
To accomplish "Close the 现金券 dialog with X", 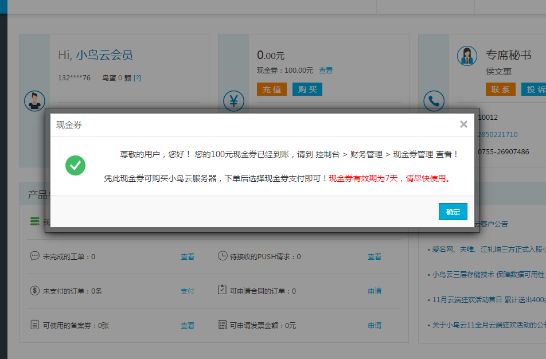I will click(x=463, y=124).
